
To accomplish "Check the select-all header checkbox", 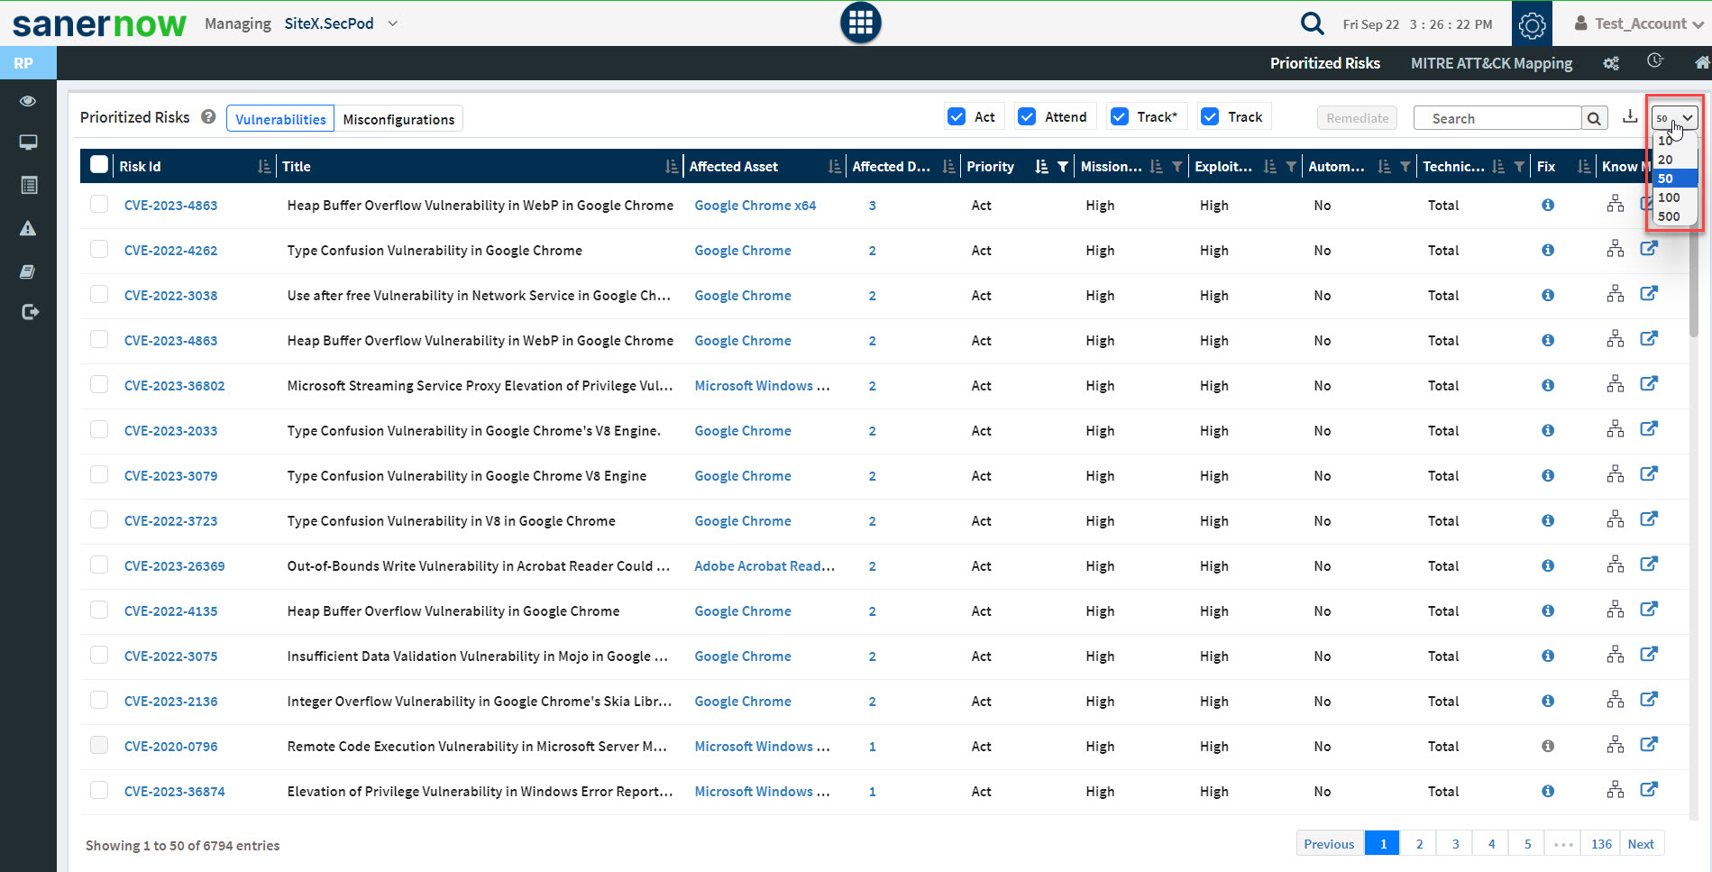I will [99, 164].
